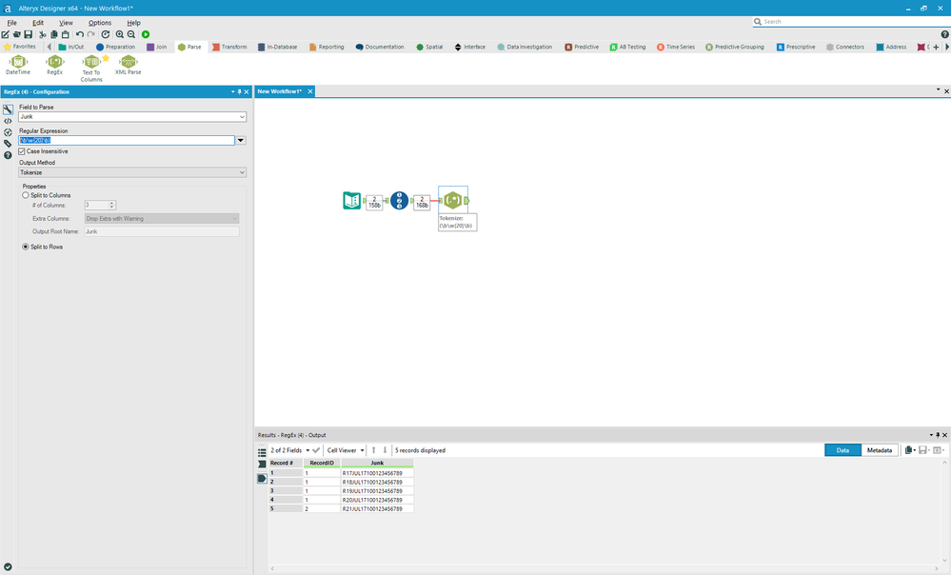Close the New Workflow1 tab
Image resolution: width=951 pixels, height=575 pixels.
[x=310, y=91]
